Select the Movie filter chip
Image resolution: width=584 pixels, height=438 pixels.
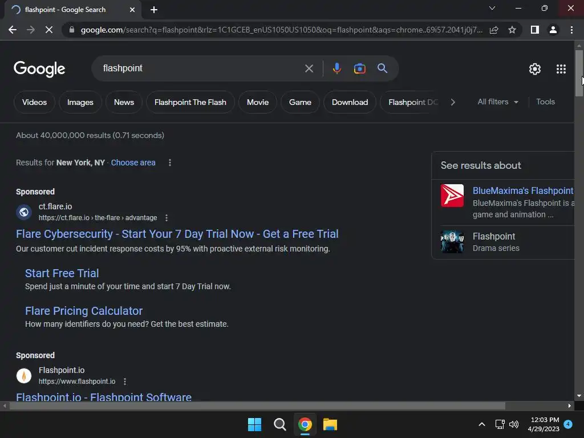click(257, 102)
